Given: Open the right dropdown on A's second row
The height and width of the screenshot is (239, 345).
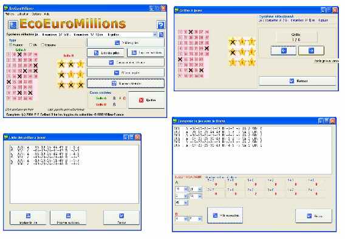Looking at the screenshot, I should tap(200, 196).
